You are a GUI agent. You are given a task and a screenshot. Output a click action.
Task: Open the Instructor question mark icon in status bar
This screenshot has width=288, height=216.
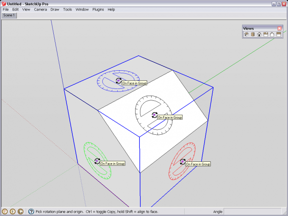(x=31, y=211)
